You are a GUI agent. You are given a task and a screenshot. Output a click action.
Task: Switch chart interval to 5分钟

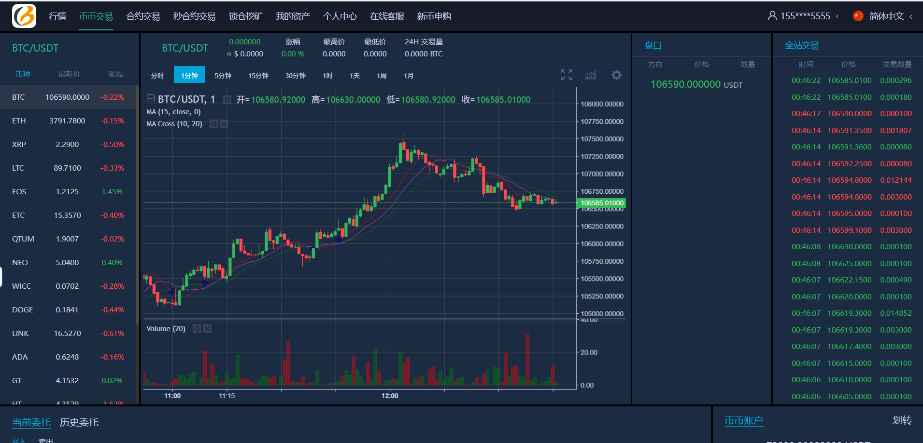tap(223, 76)
